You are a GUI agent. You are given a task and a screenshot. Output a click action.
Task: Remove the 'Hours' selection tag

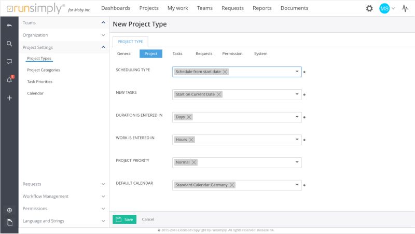tap(191, 140)
